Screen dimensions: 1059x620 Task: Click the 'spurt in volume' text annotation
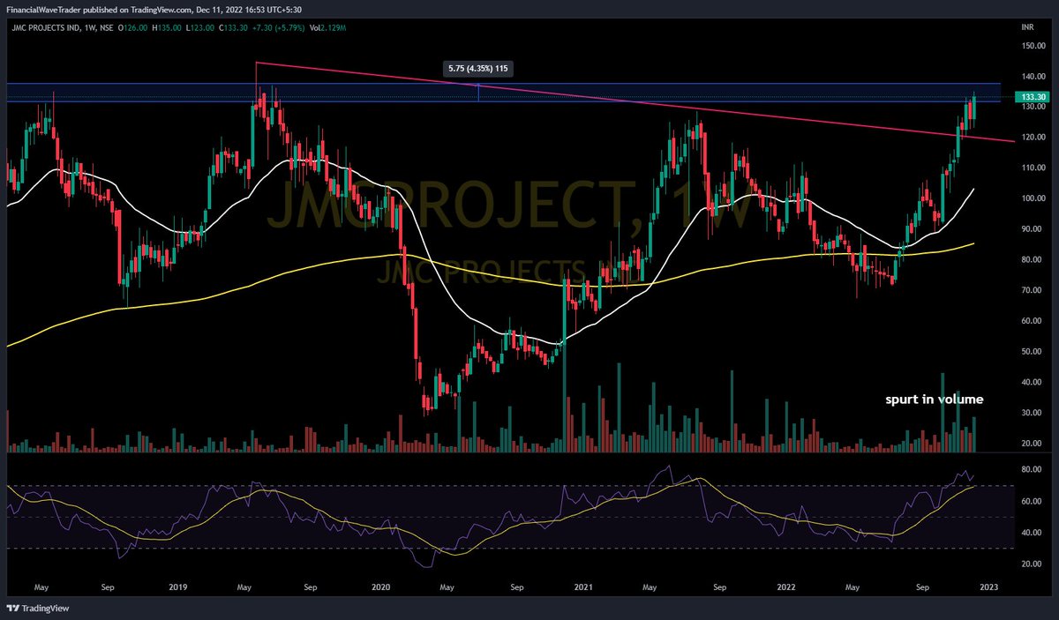[934, 400]
